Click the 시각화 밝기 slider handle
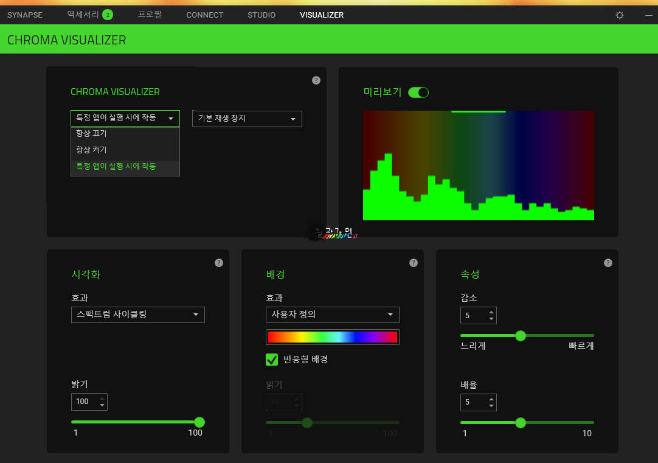658x463 pixels. tap(199, 422)
